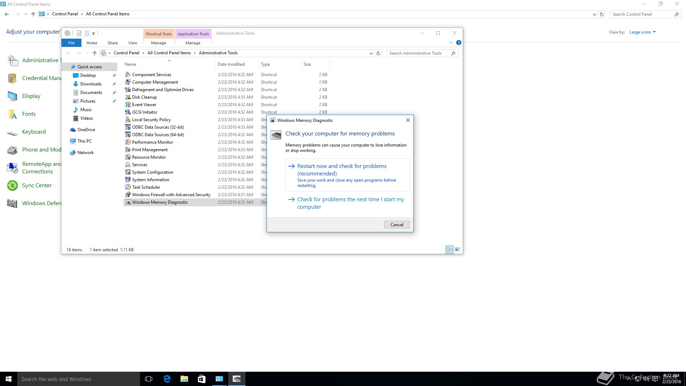Image resolution: width=686 pixels, height=386 pixels.
Task: Click the Services gear icon
Action: point(128,165)
